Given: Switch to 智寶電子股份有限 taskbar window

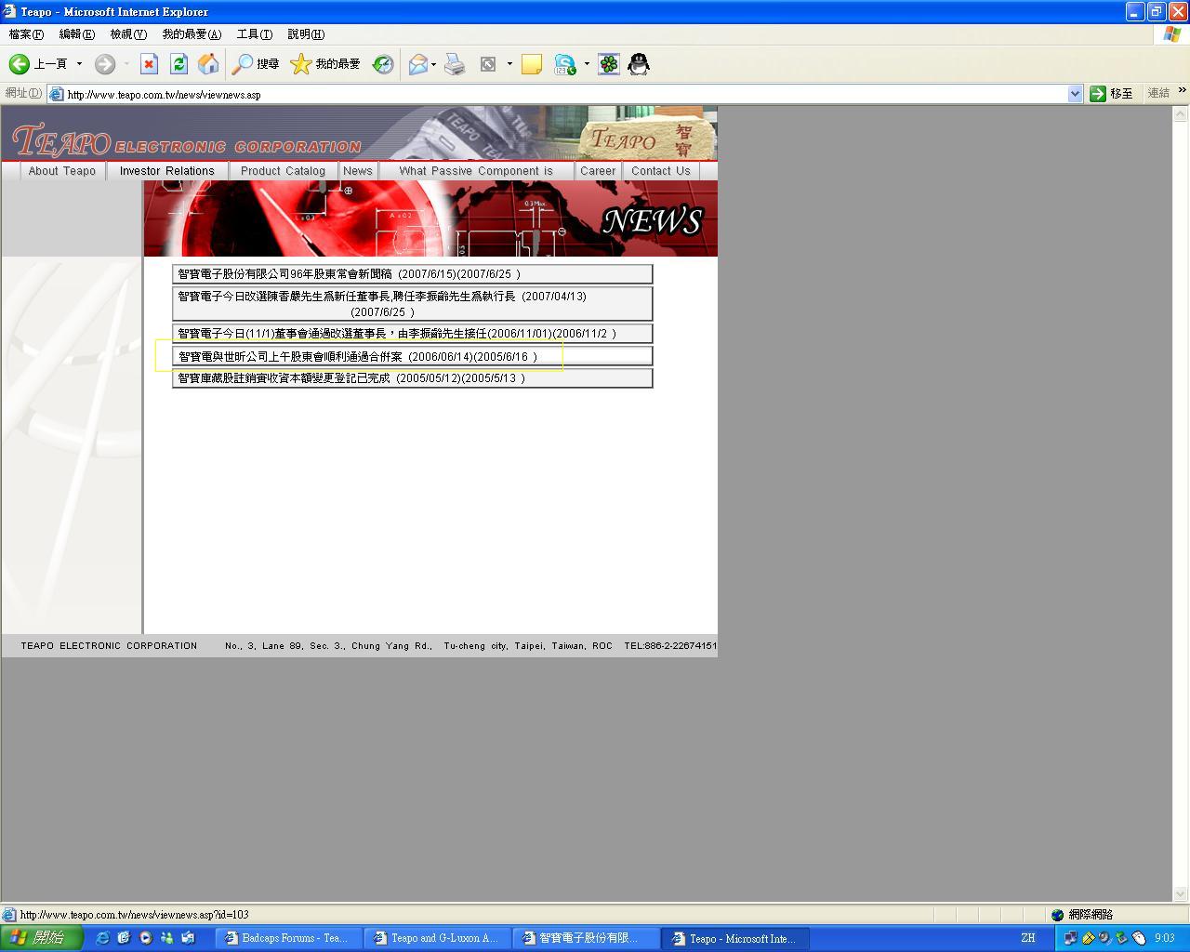Looking at the screenshot, I should point(587,938).
